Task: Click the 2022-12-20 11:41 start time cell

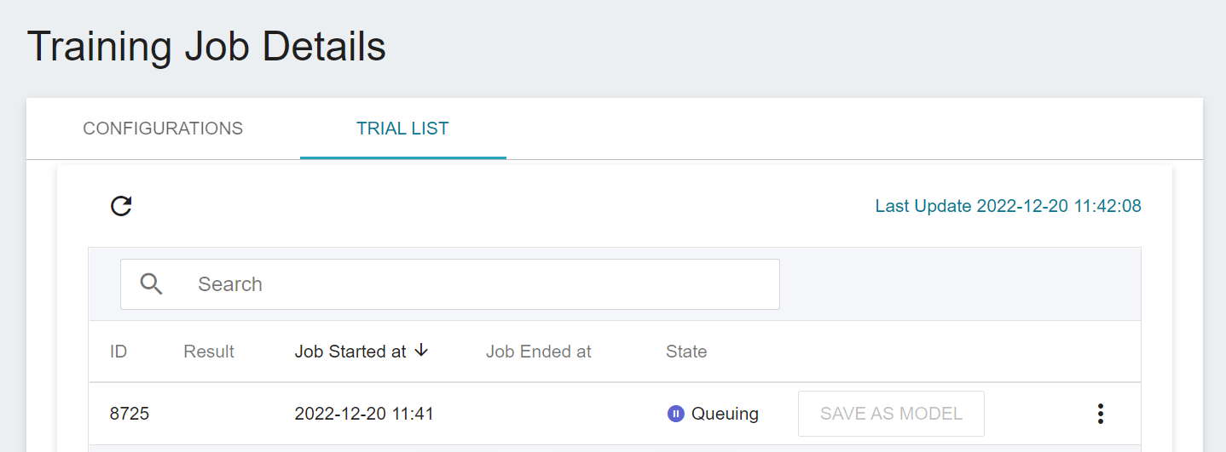Action: 364,414
